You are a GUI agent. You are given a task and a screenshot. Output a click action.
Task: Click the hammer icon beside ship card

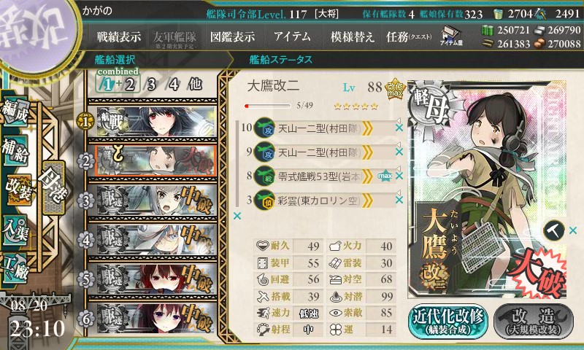[554, 230]
